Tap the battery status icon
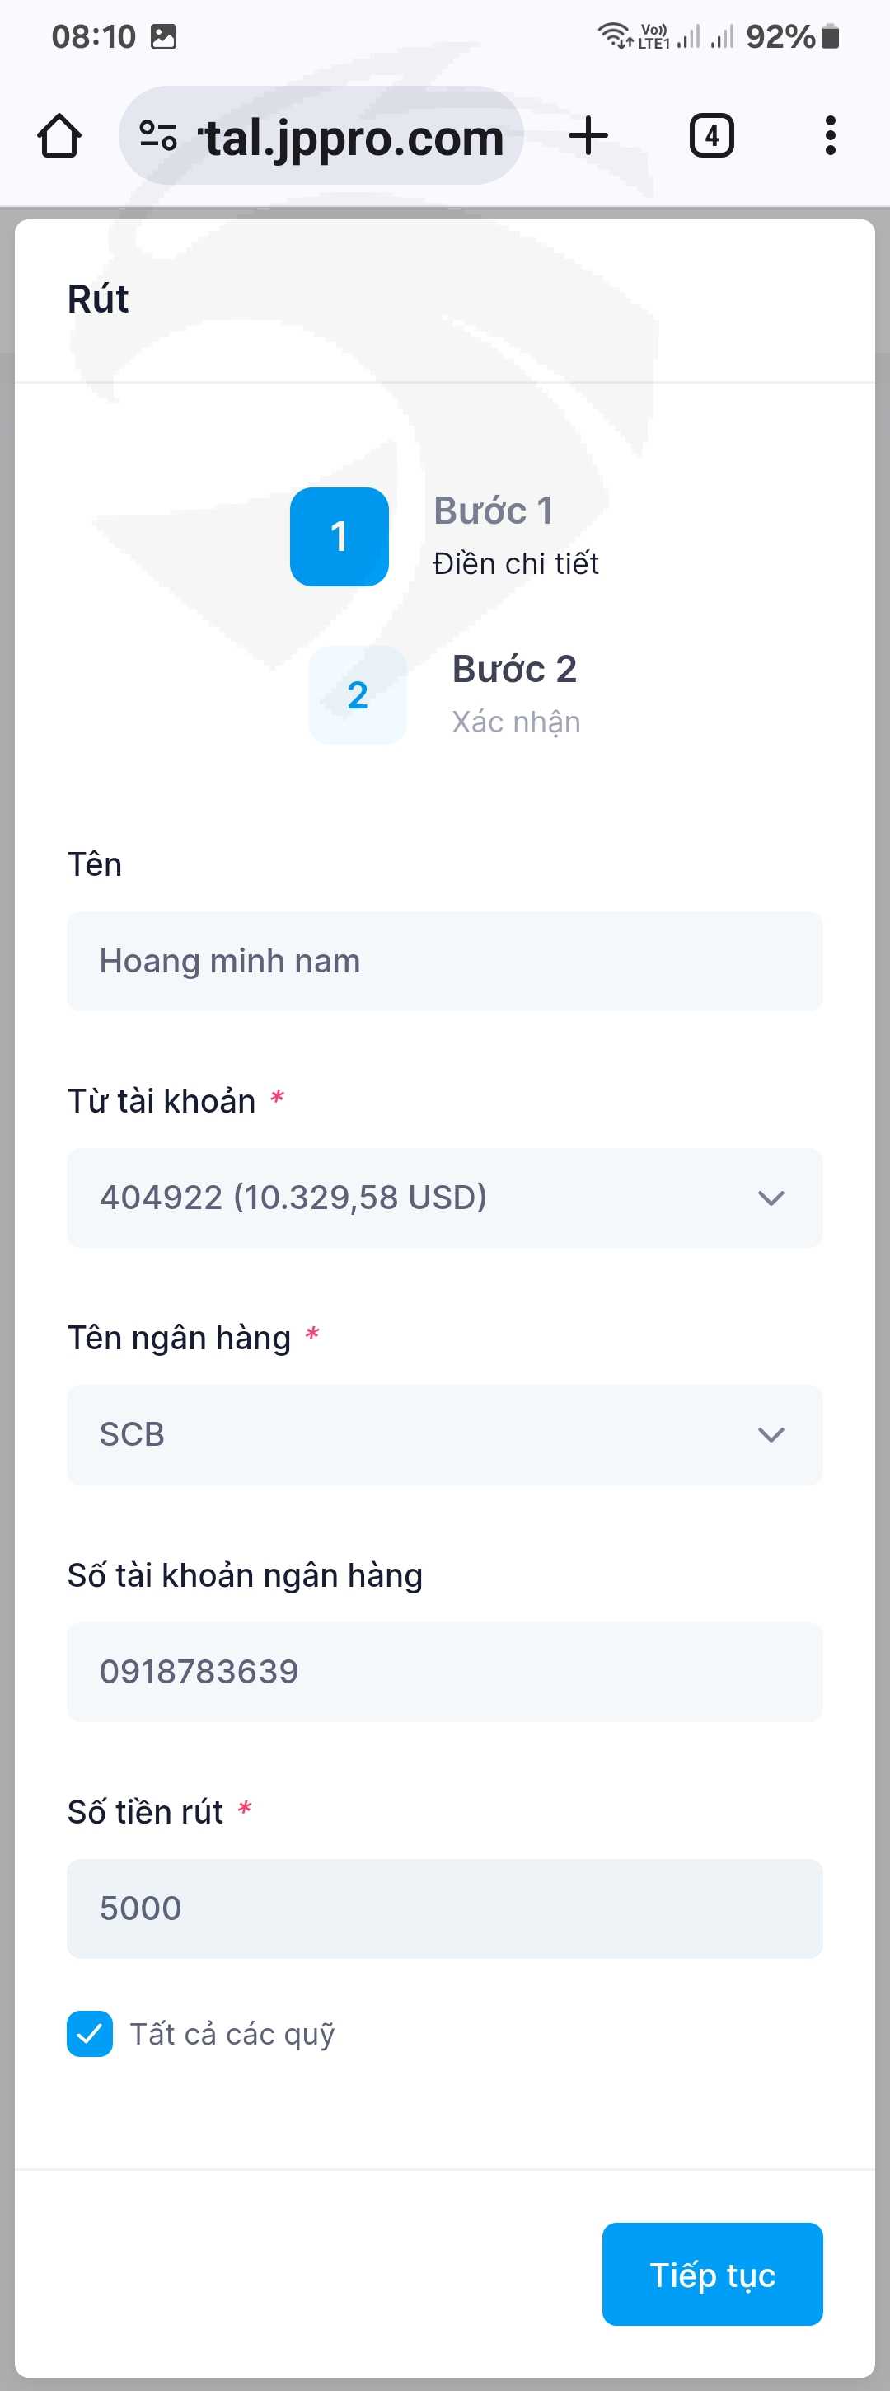Image resolution: width=890 pixels, height=2391 pixels. (831, 36)
